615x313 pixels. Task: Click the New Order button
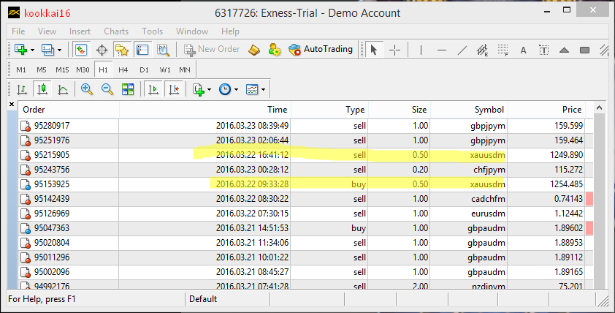212,50
